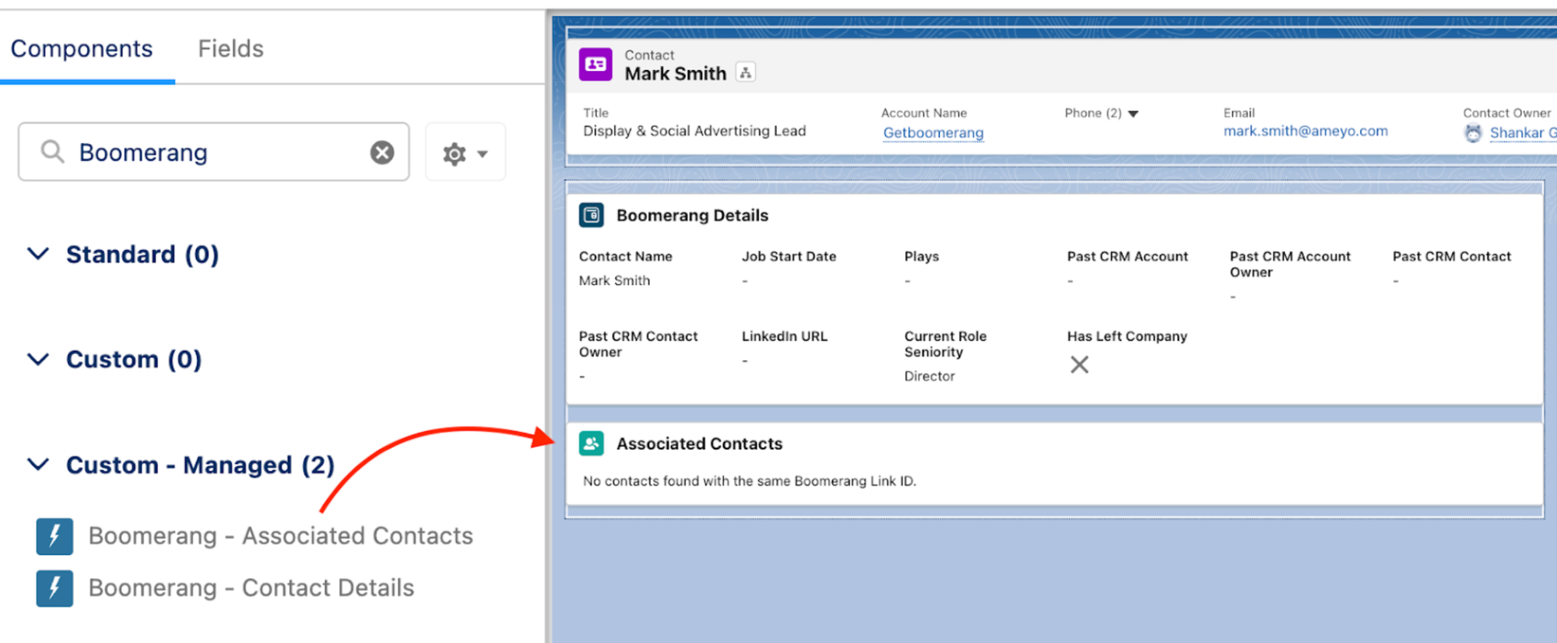1557x643 pixels.
Task: Click the mark.smith@ameyo.com email link
Action: (1306, 131)
